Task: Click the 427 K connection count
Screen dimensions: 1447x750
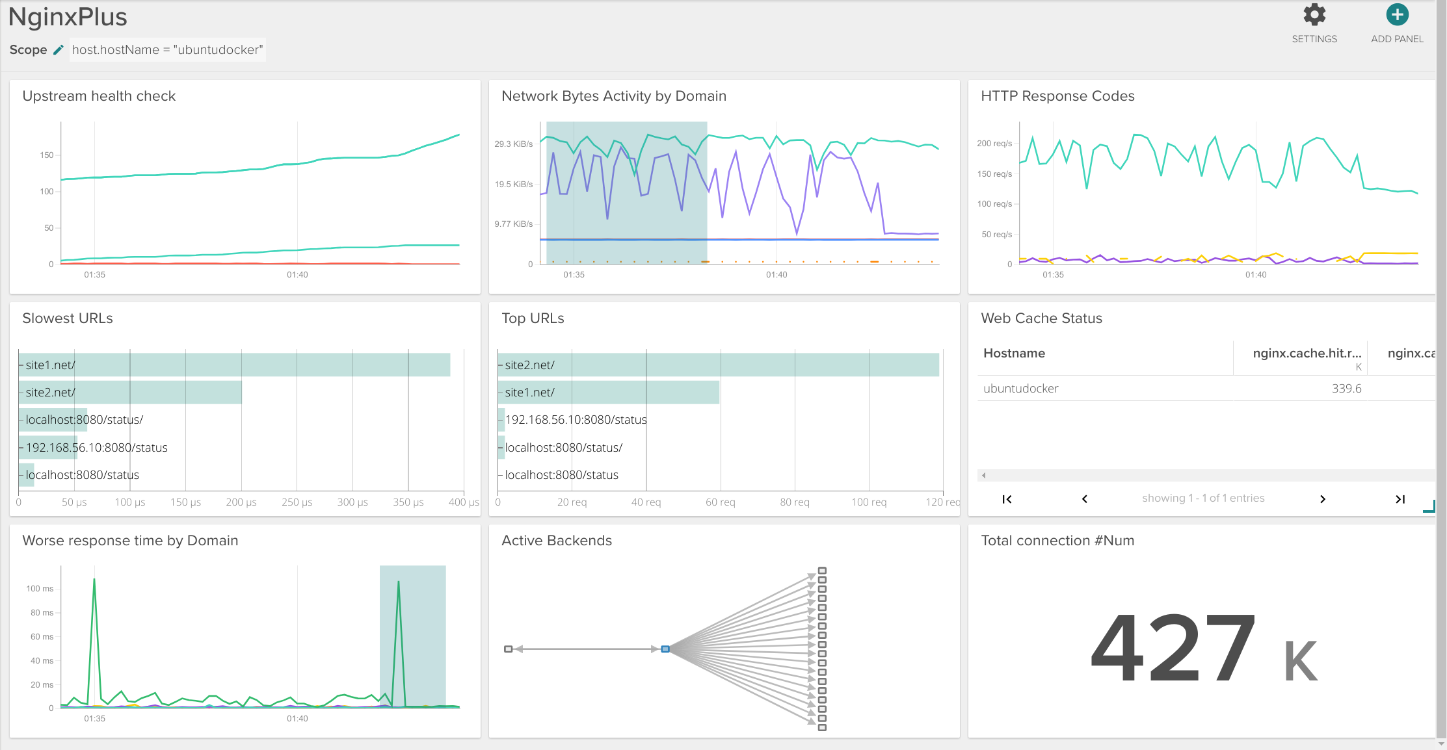Action: pos(1204,649)
